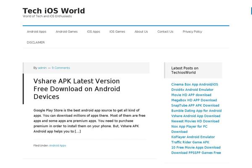This screenshot has width=252, height=168.
Task: Open Nox App Player for PC Download
Action: (189, 129)
